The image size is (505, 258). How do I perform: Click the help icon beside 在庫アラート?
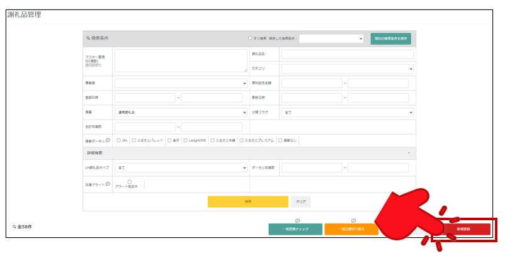click(108, 184)
